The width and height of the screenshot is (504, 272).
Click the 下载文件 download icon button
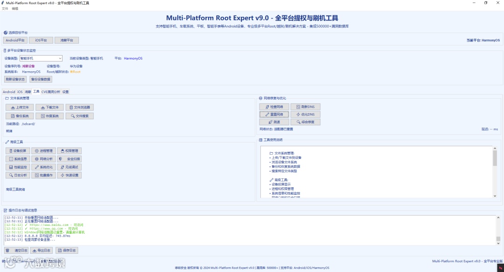49,108
